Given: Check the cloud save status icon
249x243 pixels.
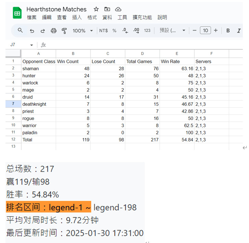Looking at the screenshot, I should 118,9.
